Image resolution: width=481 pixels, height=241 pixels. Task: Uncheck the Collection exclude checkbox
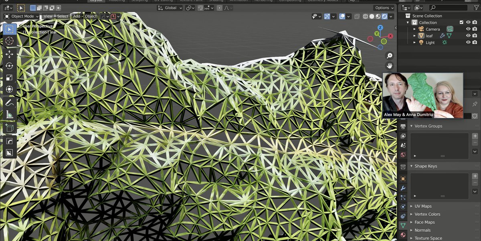click(x=461, y=22)
